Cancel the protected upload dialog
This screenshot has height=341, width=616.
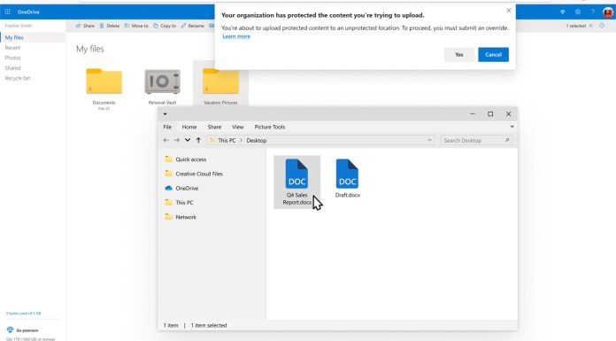tap(493, 55)
